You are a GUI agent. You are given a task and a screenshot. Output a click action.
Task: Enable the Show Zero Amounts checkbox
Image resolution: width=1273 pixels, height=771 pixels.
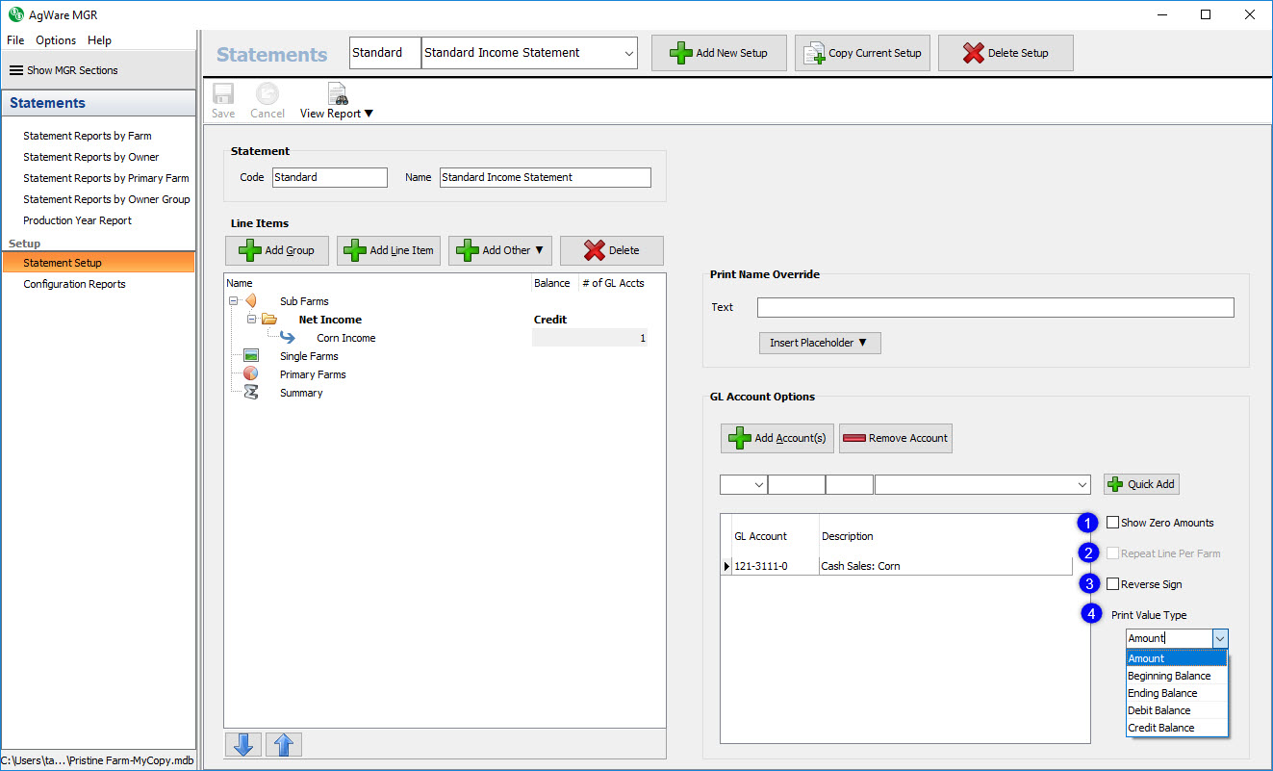tap(1113, 523)
